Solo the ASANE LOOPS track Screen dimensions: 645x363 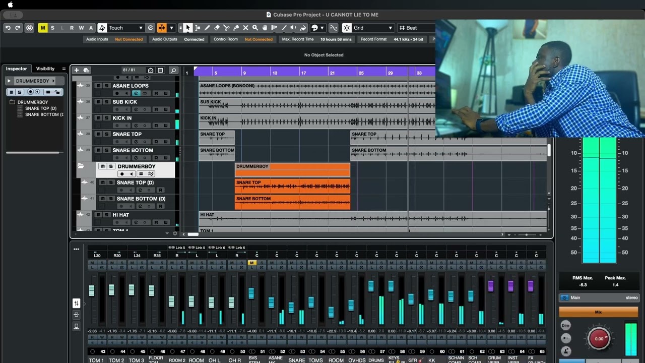(x=106, y=86)
